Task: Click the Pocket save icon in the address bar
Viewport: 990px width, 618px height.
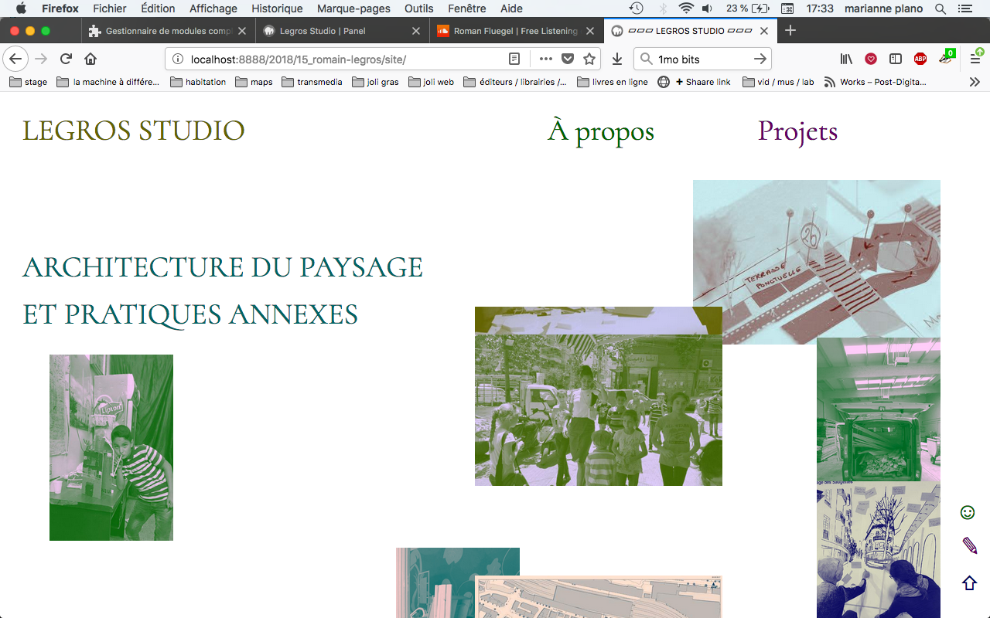Action: click(568, 59)
